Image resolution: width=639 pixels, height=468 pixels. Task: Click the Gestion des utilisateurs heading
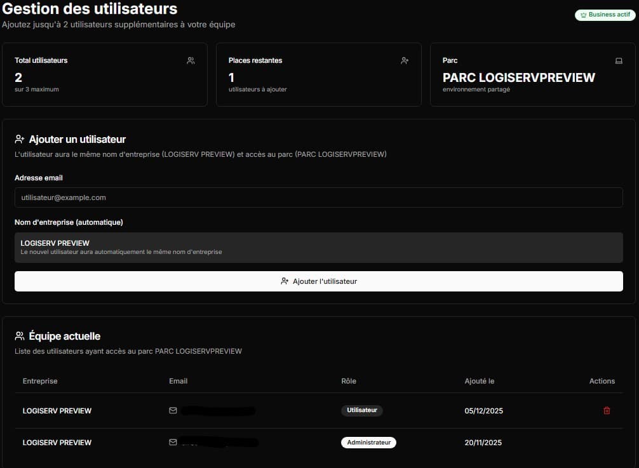click(89, 10)
